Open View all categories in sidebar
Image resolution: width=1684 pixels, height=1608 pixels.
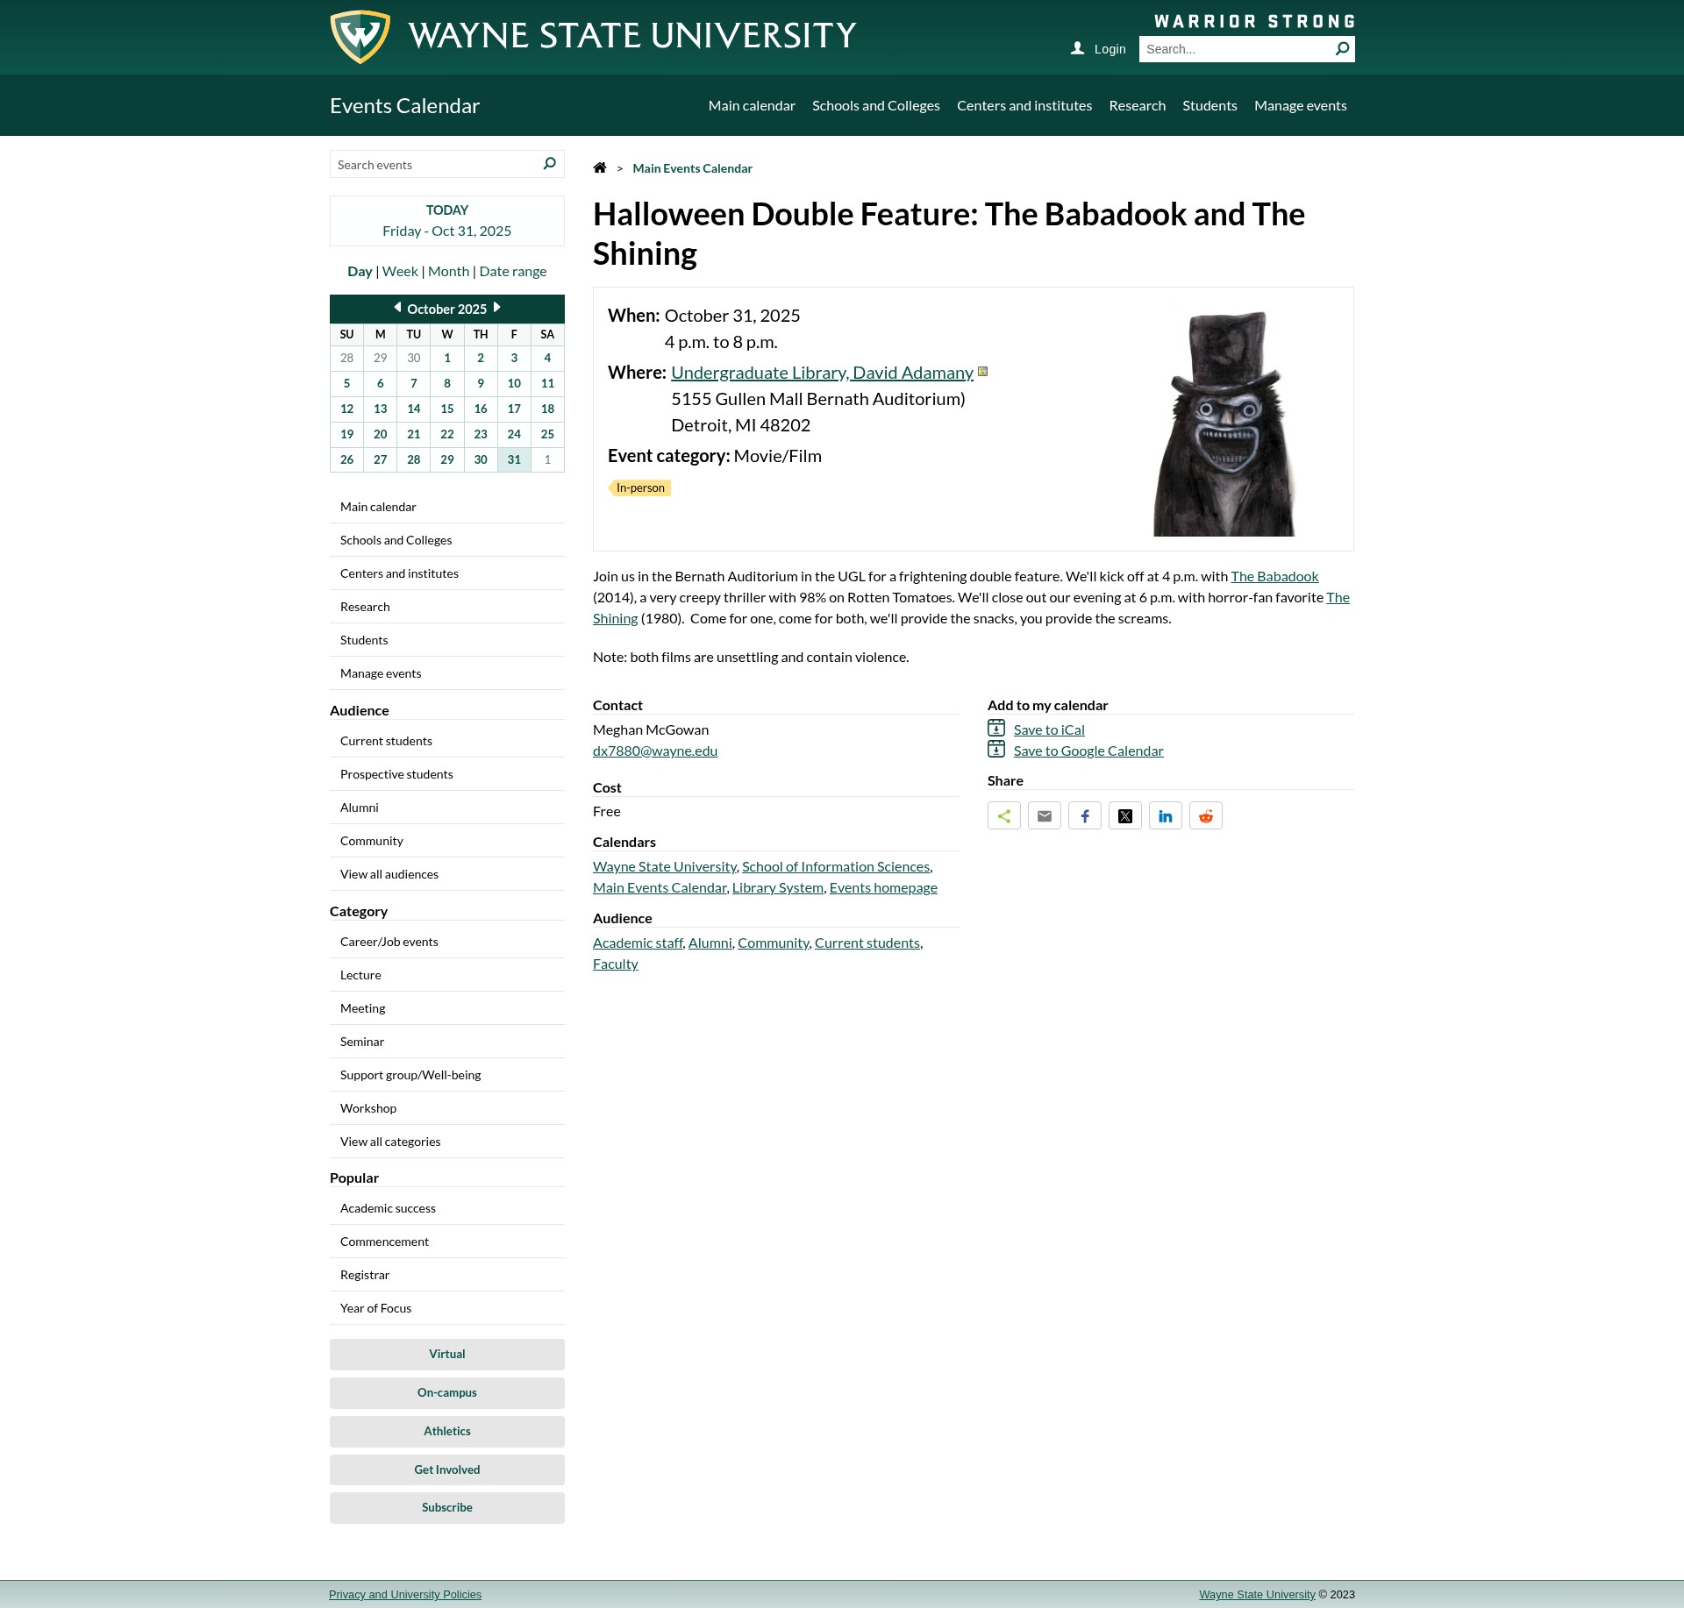(x=447, y=1142)
